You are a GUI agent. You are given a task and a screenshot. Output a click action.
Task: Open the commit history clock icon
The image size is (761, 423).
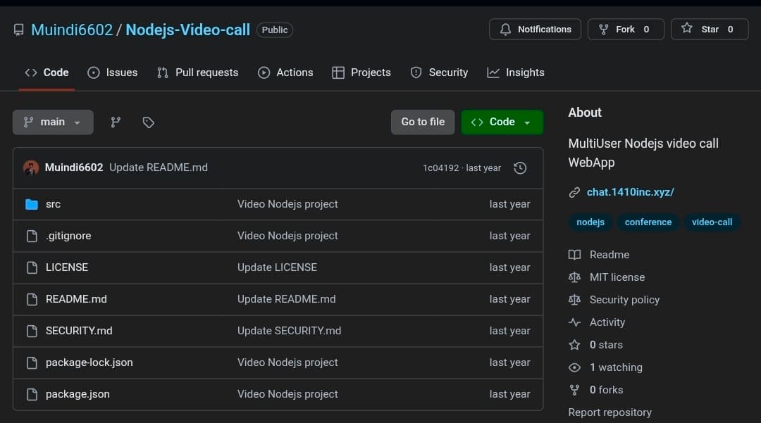(x=520, y=168)
